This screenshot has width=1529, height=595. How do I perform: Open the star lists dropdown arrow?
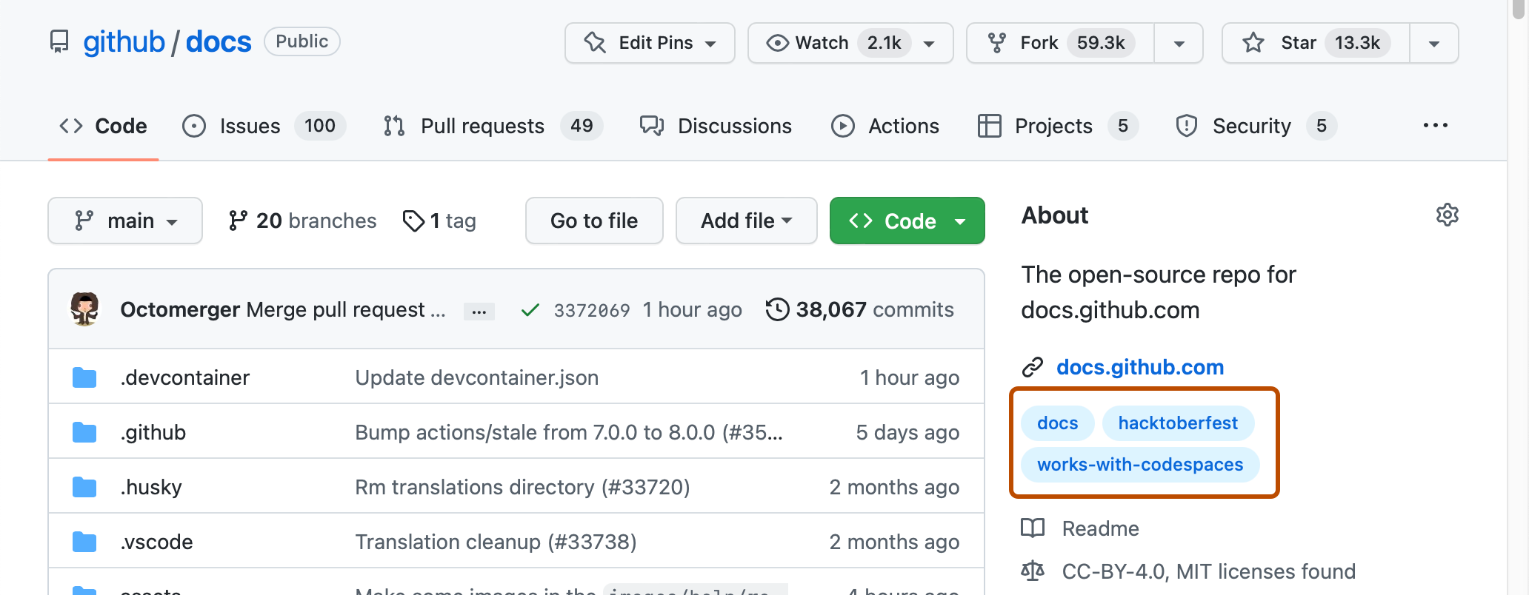pos(1434,43)
